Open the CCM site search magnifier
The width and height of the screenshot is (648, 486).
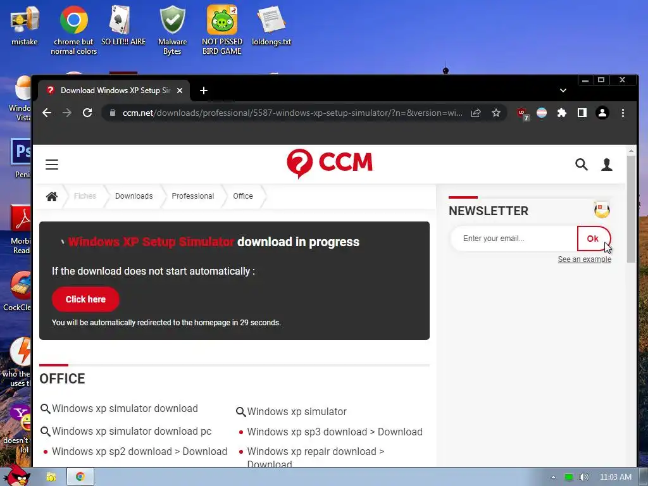pyautogui.click(x=582, y=165)
